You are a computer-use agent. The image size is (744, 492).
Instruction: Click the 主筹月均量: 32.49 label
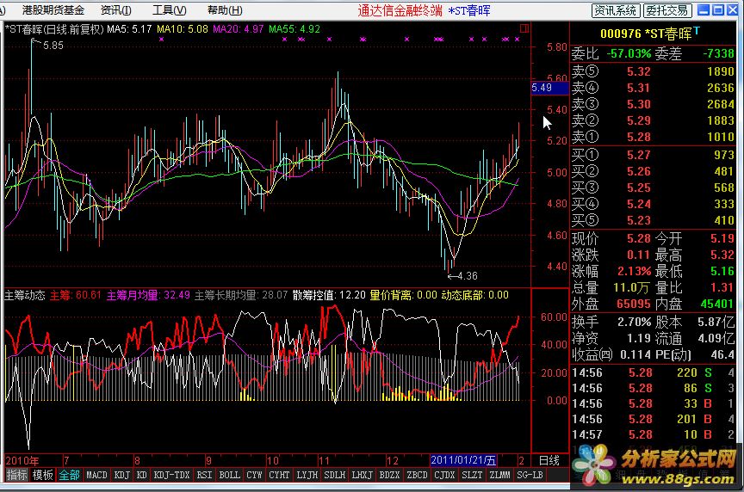pos(148,295)
